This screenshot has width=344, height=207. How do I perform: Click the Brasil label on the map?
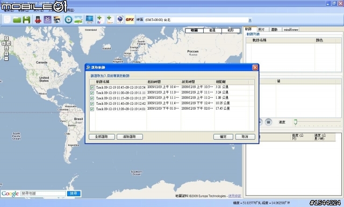point(78,119)
